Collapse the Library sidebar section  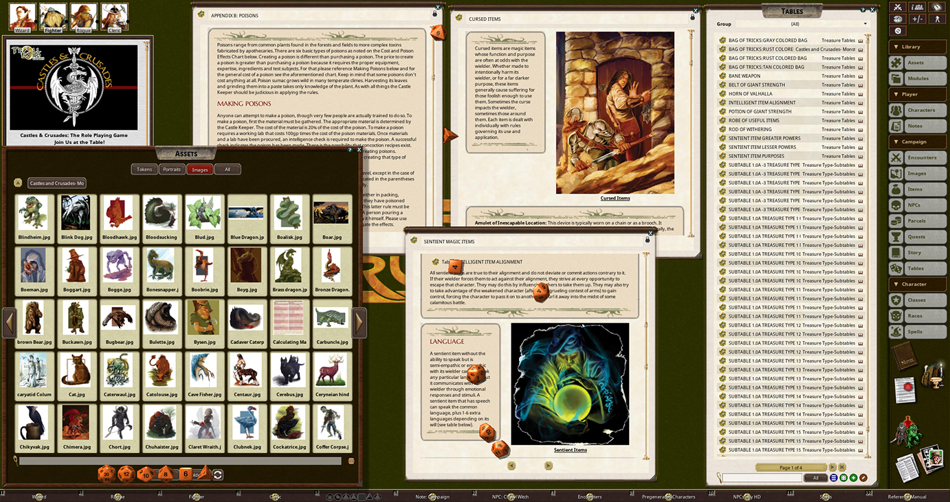click(917, 47)
